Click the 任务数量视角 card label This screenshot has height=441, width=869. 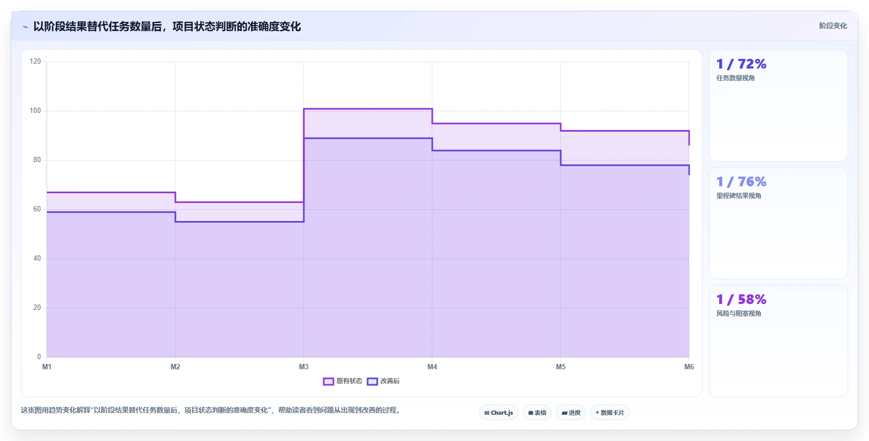[736, 78]
